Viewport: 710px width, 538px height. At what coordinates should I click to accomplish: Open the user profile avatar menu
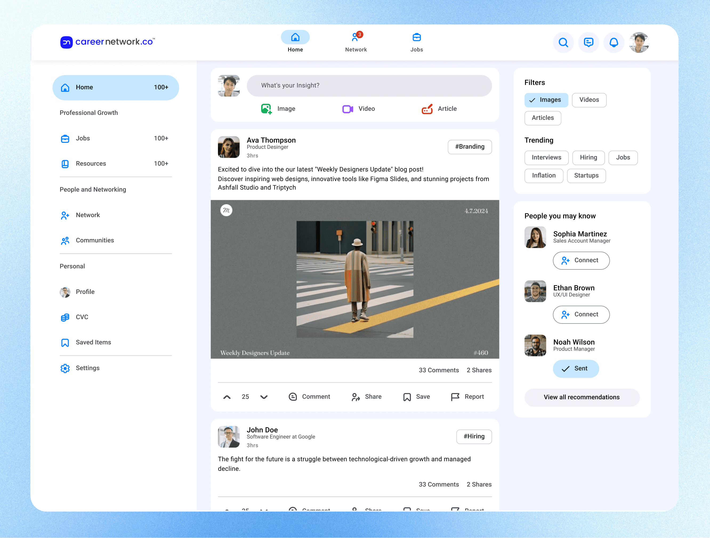point(639,42)
